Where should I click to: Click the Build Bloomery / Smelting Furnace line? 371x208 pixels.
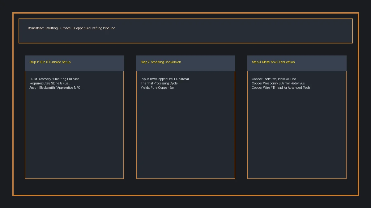coord(54,79)
